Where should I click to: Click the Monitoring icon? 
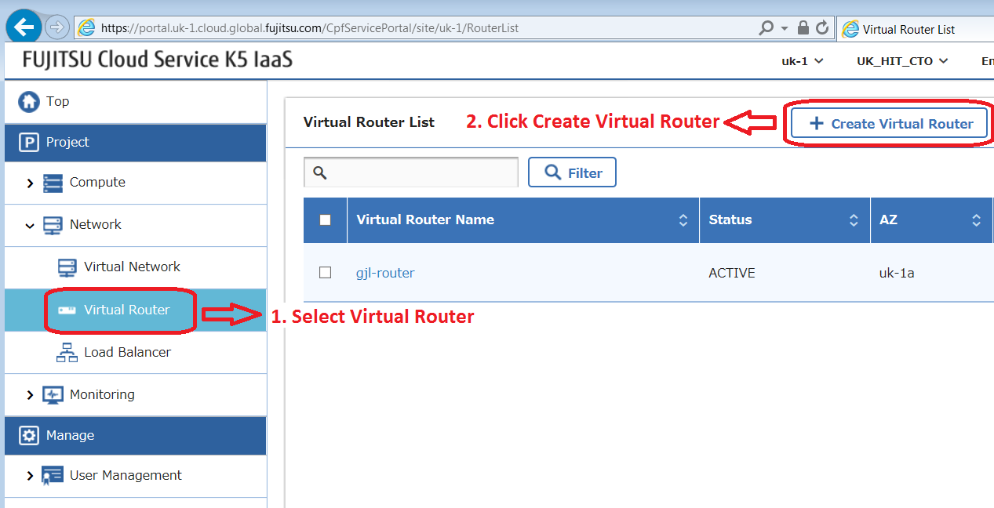(53, 395)
